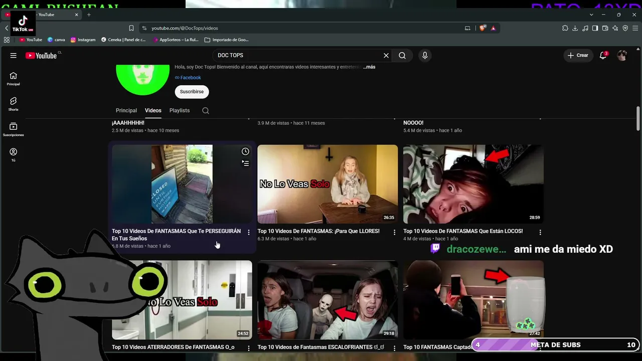
Task: Open options menu for Están LOCOS video
Action: click(x=540, y=233)
